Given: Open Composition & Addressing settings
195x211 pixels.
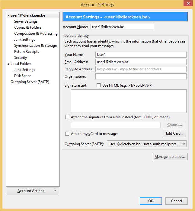Looking at the screenshot, I should [x=36, y=34].
